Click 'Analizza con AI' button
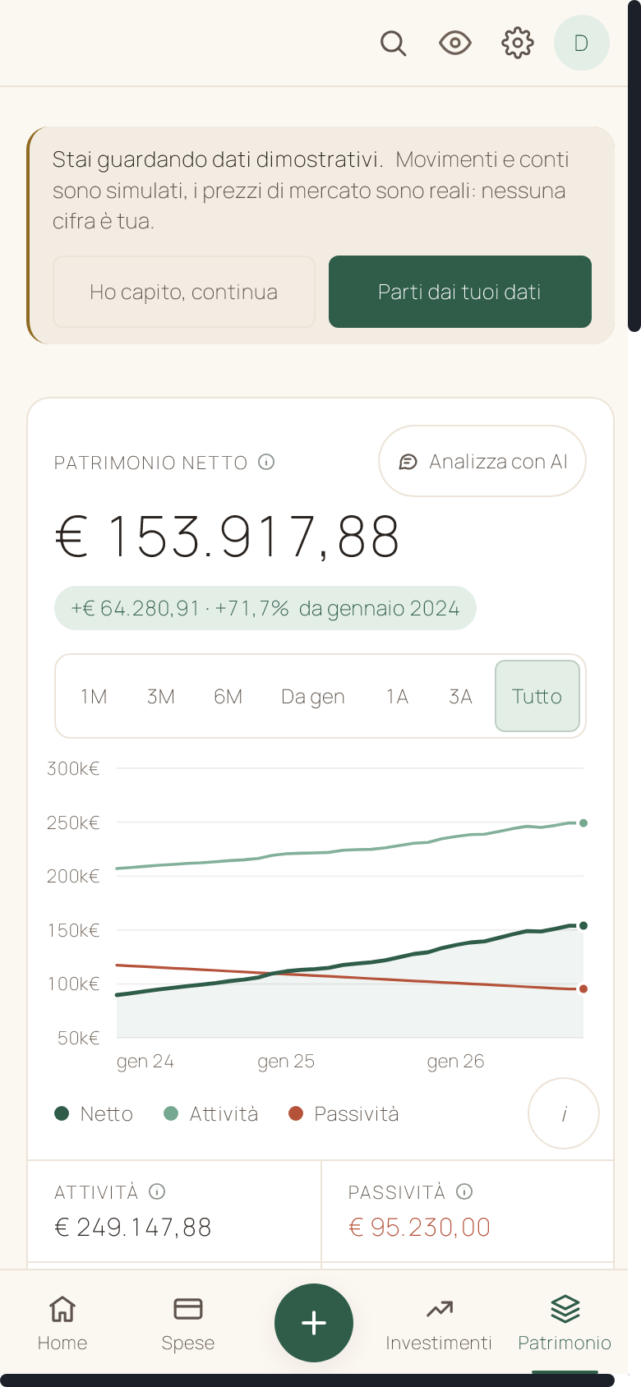 482,461
